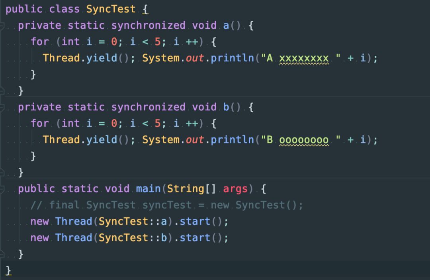Click "args" parameter name

pos(235,189)
